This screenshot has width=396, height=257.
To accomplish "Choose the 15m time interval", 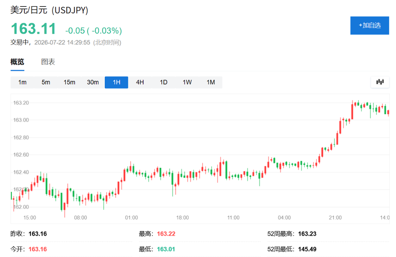I will click(69, 82).
